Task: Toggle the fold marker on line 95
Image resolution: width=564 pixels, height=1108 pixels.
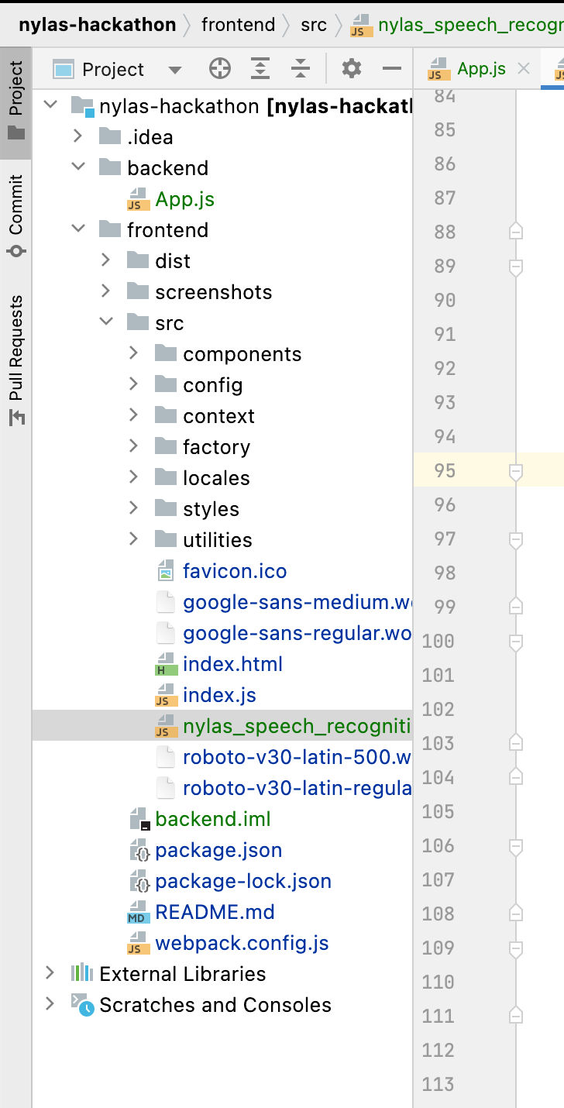Action: click(516, 471)
